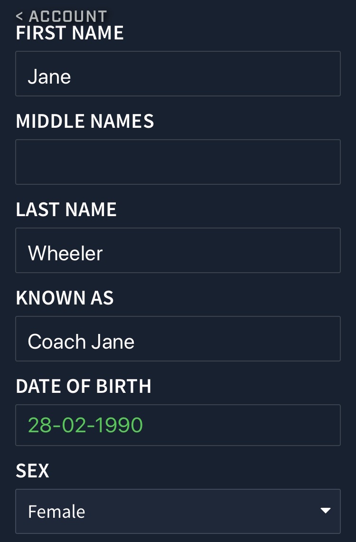Screen dimensions: 356x542
Task: Click the DATE OF BIRTH label
Action: coord(84,386)
